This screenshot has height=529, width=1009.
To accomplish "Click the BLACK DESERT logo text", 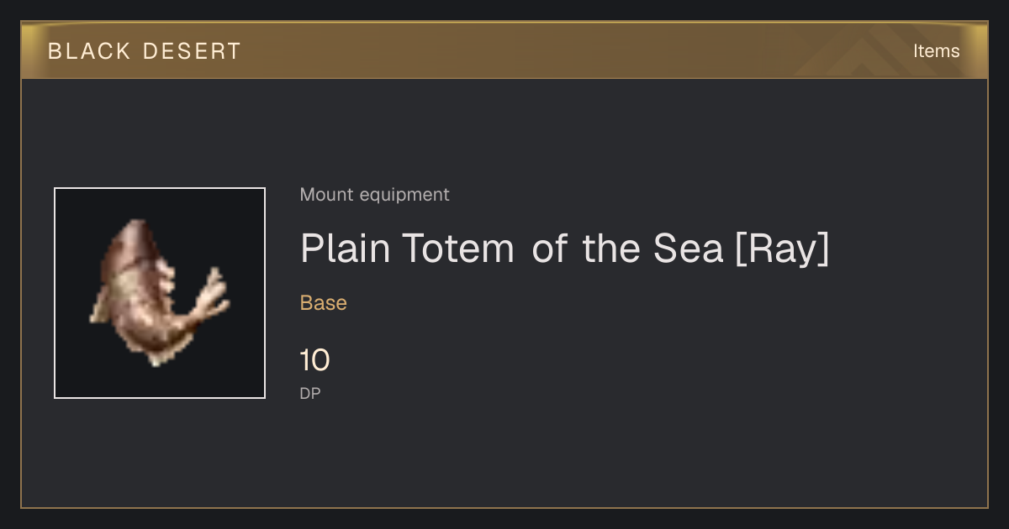I will coord(145,51).
